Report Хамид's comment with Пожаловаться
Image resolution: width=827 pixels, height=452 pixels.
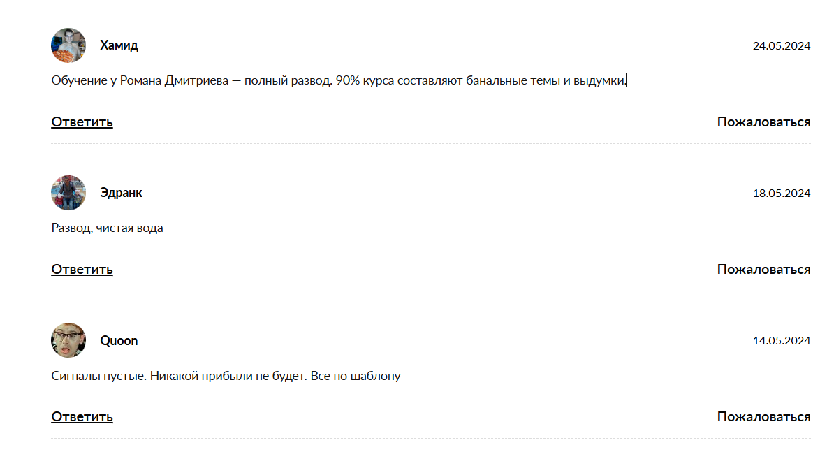click(x=763, y=122)
